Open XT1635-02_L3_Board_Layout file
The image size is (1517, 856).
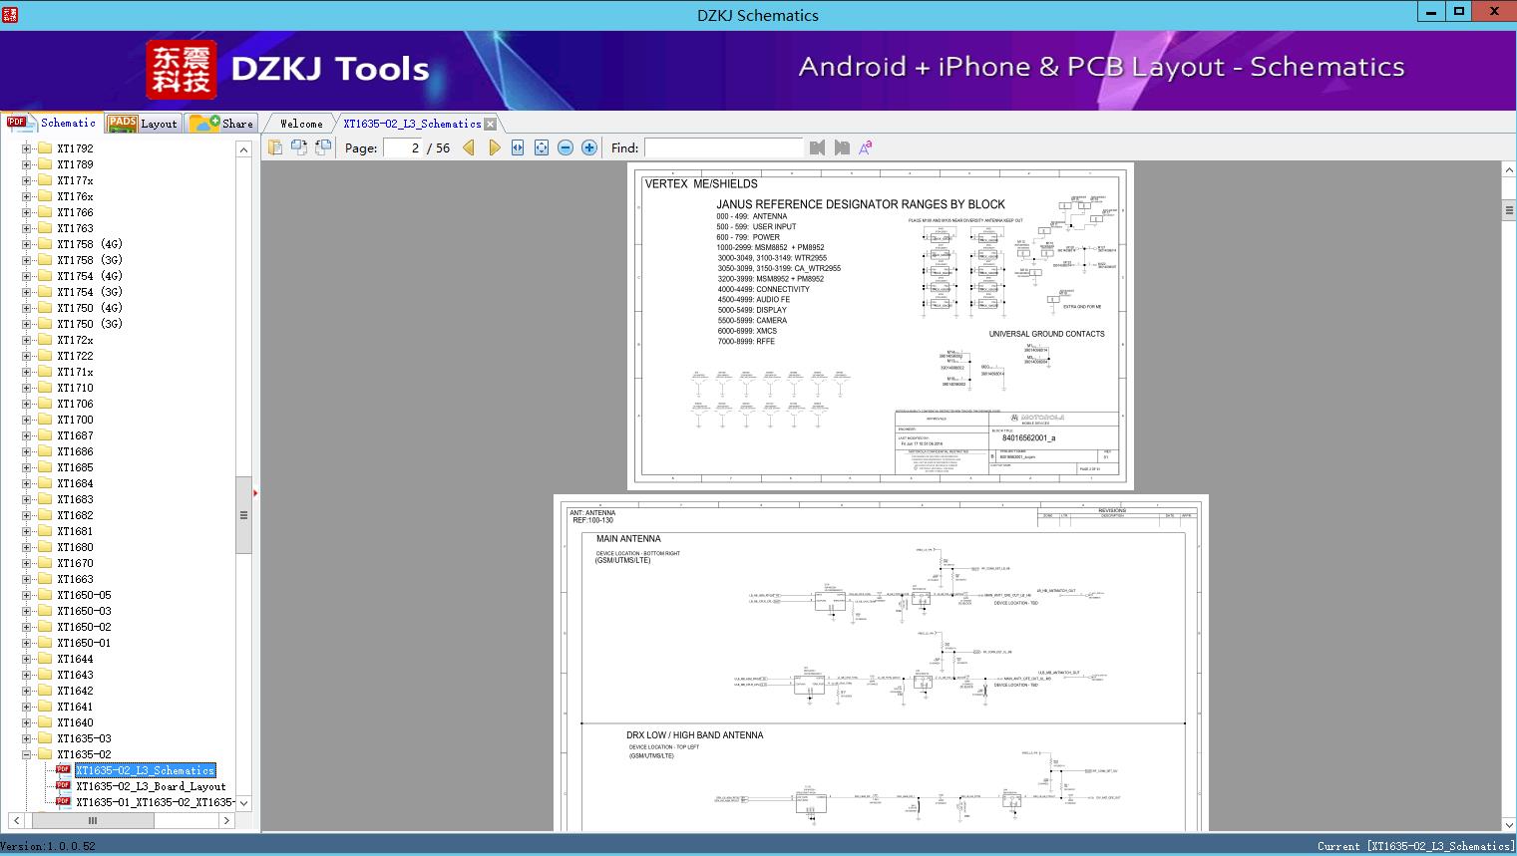151,786
